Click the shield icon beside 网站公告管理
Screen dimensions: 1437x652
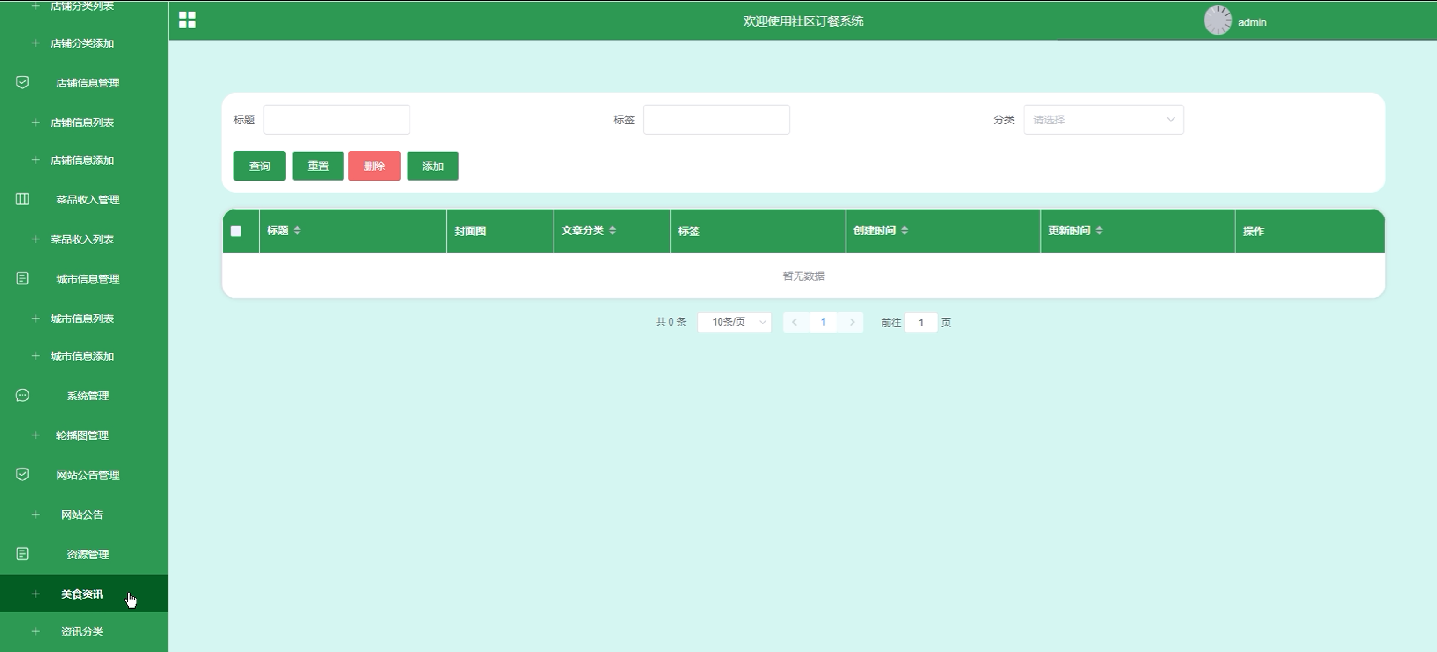(x=22, y=475)
